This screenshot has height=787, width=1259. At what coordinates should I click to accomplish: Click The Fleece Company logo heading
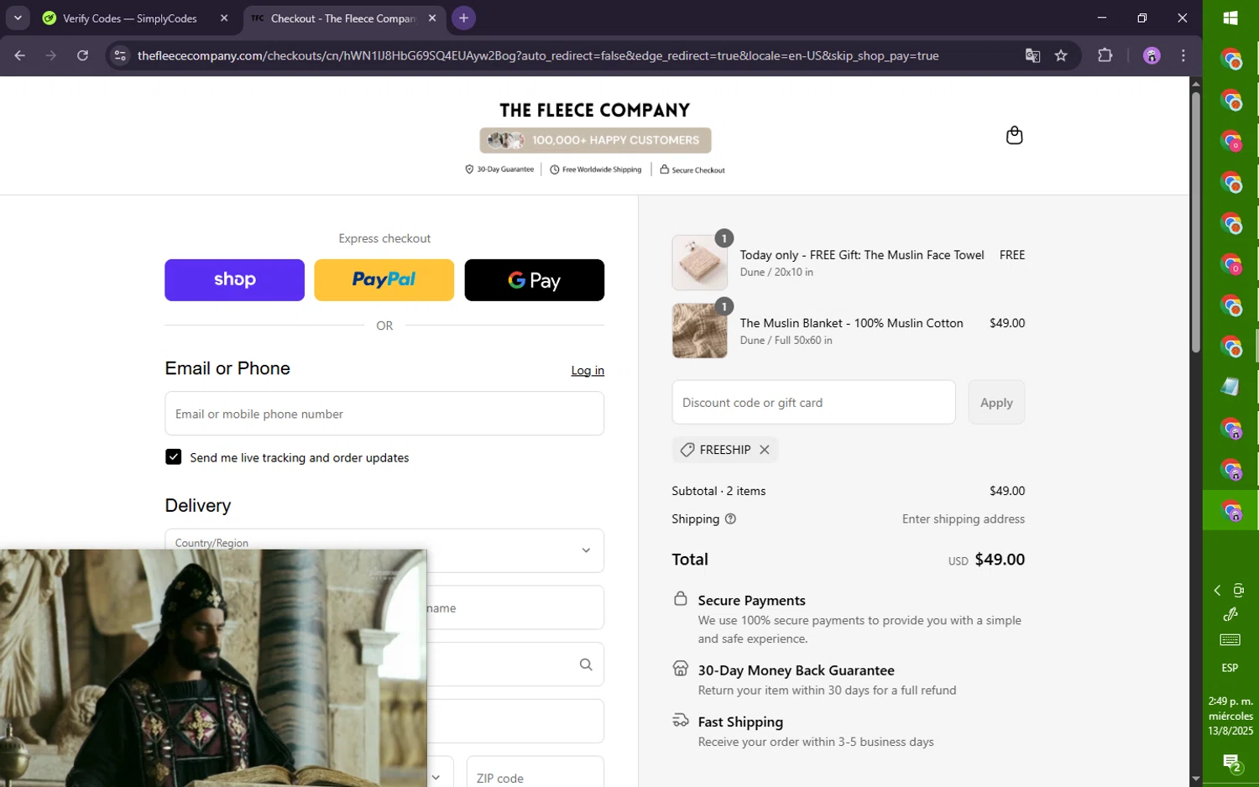point(594,111)
